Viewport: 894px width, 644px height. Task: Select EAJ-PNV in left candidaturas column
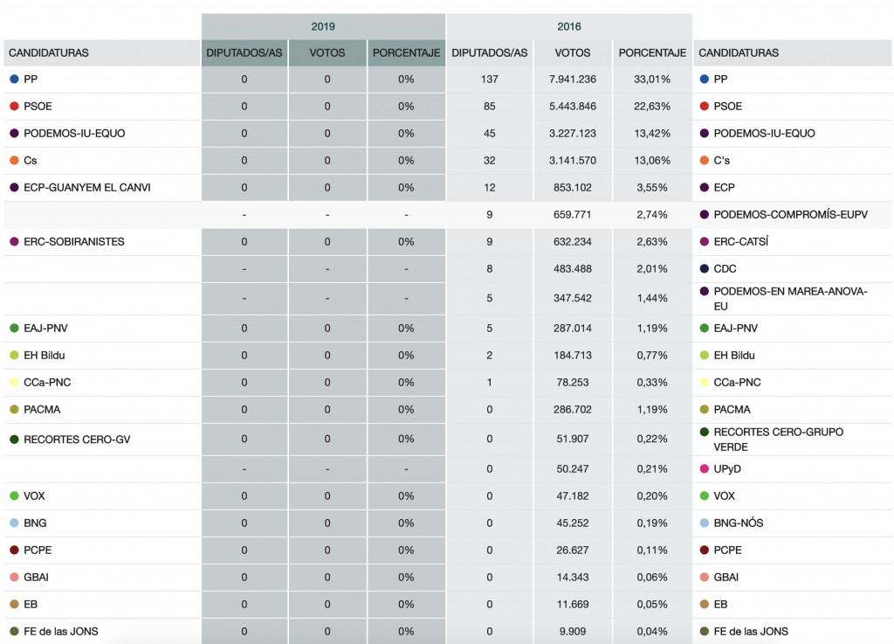point(45,328)
